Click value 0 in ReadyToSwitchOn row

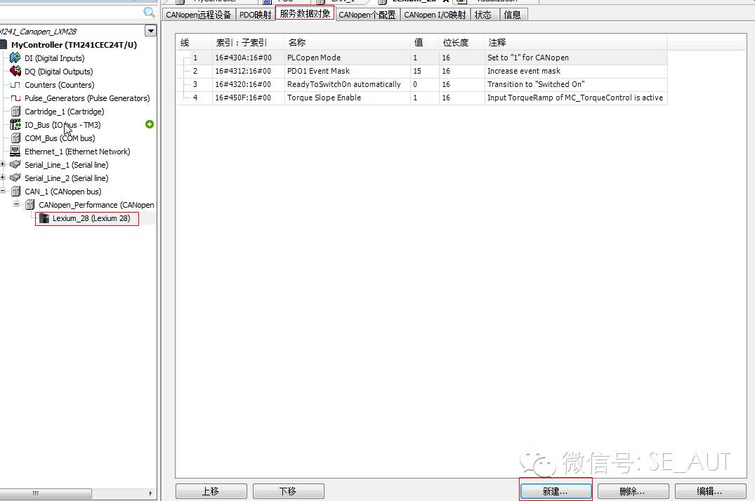pyautogui.click(x=415, y=84)
